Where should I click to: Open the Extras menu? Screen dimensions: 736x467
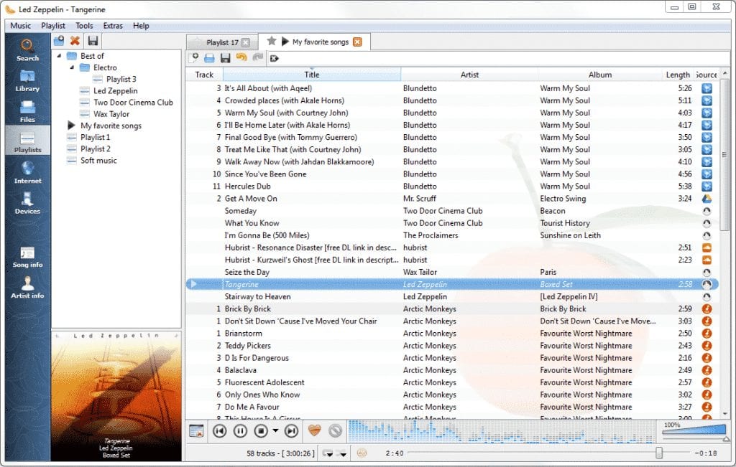click(x=113, y=25)
